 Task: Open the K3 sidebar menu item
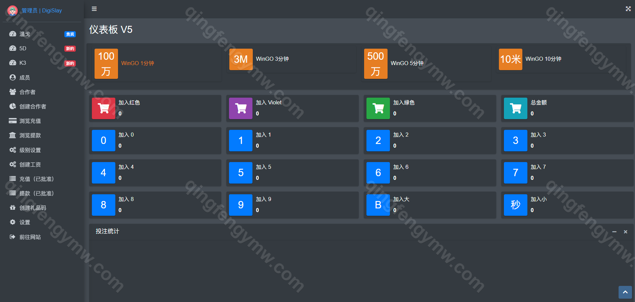(x=42, y=63)
